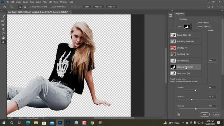
Task: Click the 100% zoom button
Action: pyautogui.click(x=87, y=7)
